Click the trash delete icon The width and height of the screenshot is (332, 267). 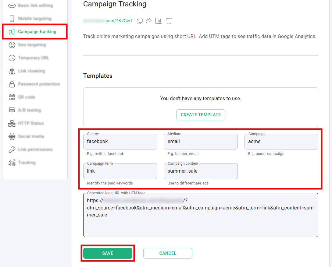click(169, 21)
